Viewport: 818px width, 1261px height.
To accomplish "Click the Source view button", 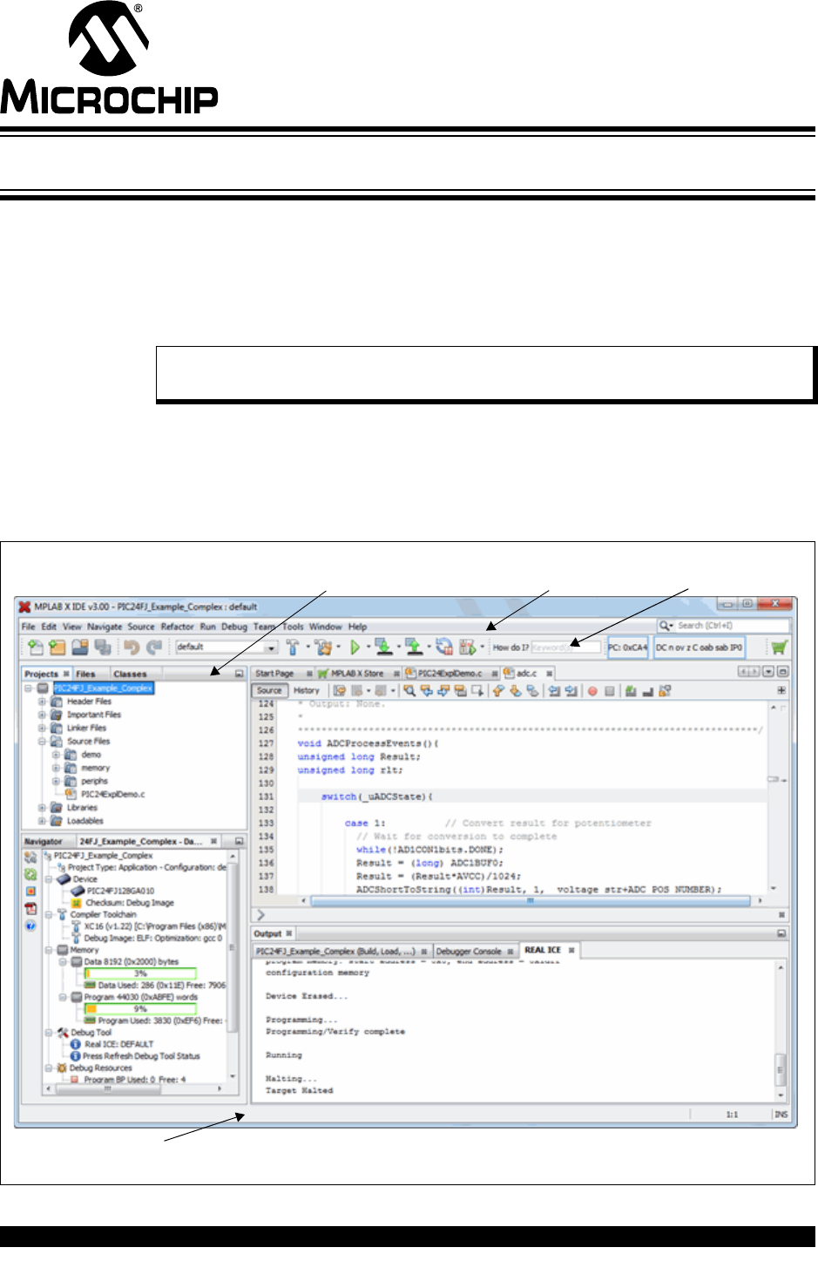I will 269,691.
